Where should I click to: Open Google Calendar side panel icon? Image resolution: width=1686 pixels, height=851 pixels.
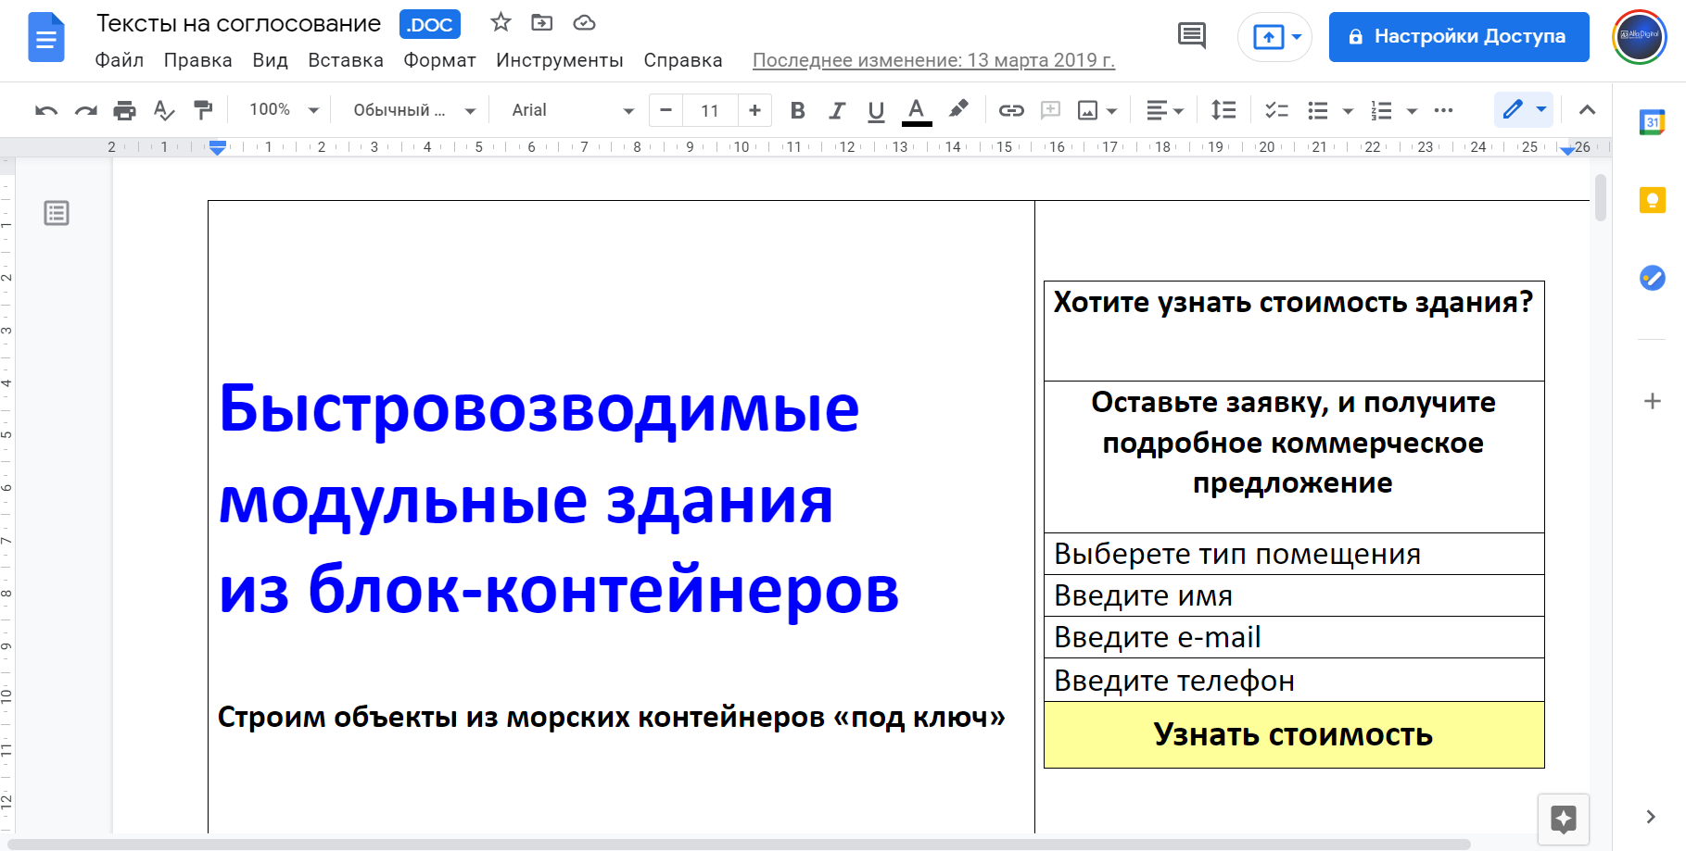tap(1652, 122)
